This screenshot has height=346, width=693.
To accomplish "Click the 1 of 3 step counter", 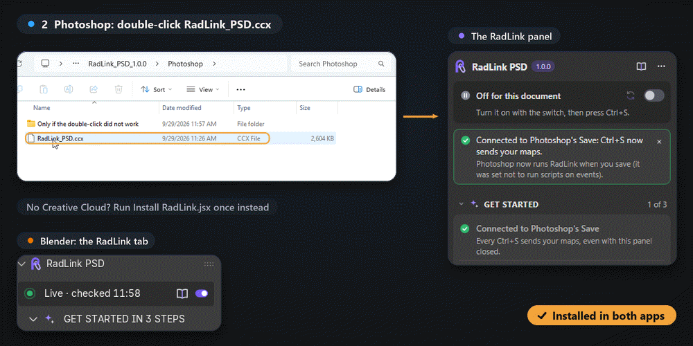I will pos(657,204).
